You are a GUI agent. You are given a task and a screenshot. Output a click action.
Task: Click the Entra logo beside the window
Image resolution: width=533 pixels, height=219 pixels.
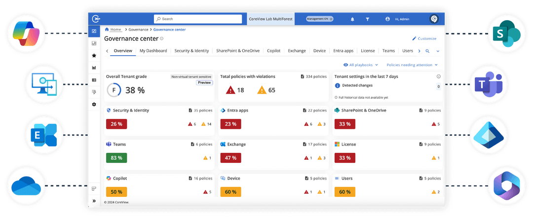coord(489,135)
